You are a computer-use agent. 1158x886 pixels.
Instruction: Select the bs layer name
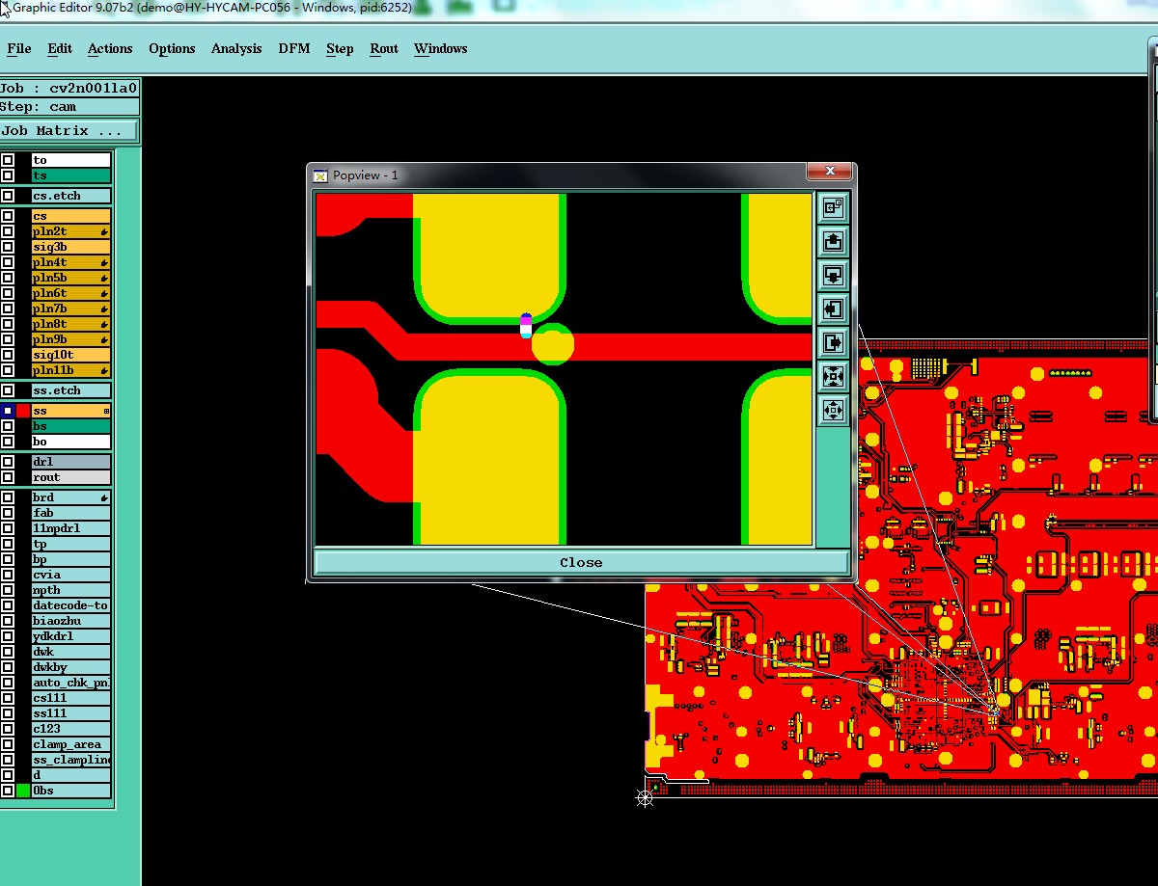(x=71, y=426)
